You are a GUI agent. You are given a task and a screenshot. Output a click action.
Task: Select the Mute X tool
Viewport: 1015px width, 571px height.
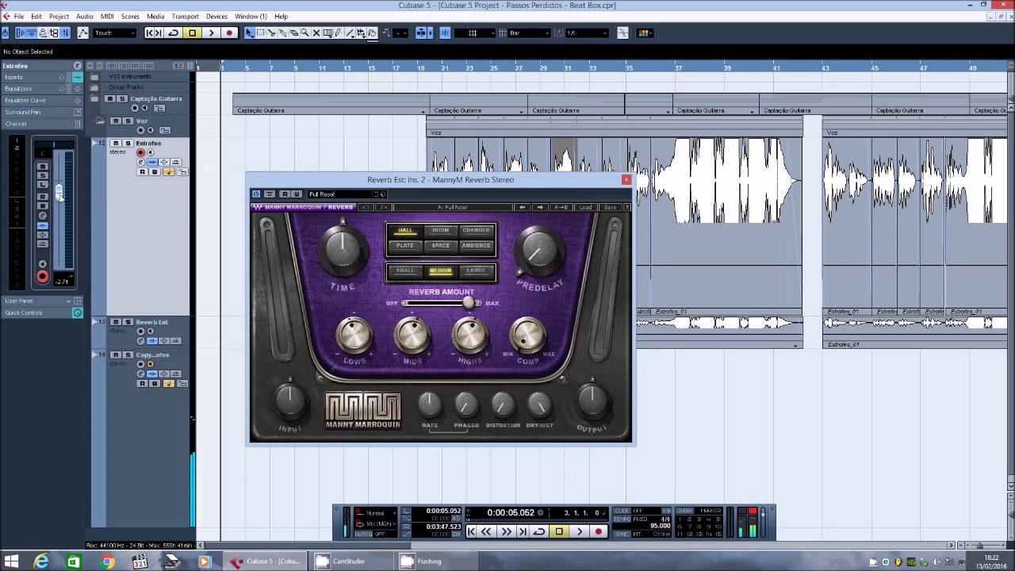click(316, 33)
